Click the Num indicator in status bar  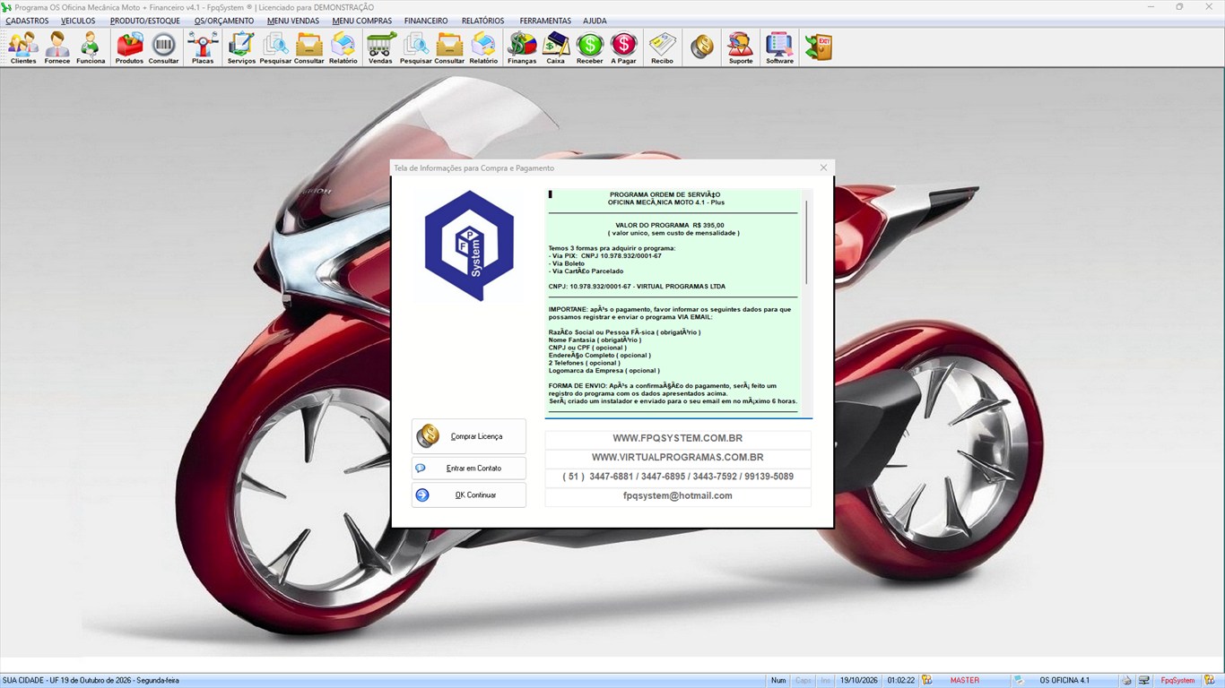[778, 681]
